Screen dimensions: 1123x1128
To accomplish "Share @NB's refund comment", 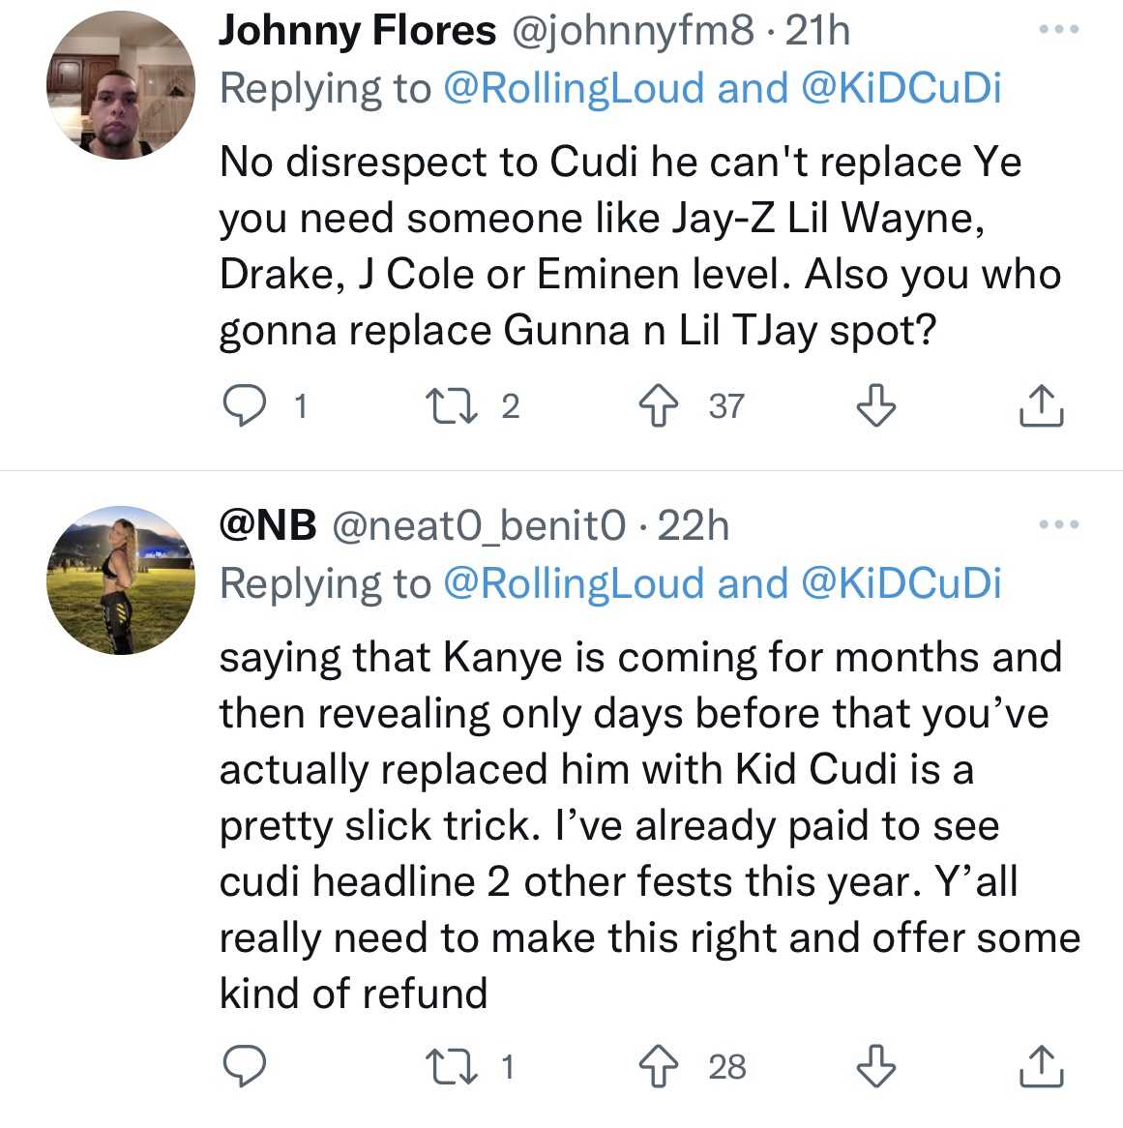I will click(1041, 1066).
